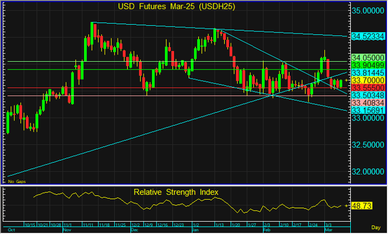Select the pink 33.40834 price level tag
Screen dimensions: 388x234
[368, 103]
